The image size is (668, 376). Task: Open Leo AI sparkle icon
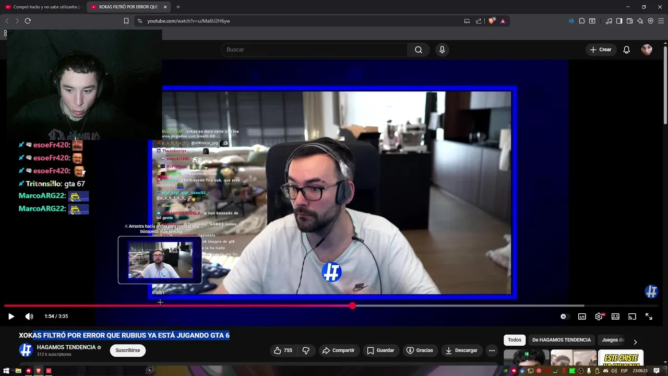[640, 21]
